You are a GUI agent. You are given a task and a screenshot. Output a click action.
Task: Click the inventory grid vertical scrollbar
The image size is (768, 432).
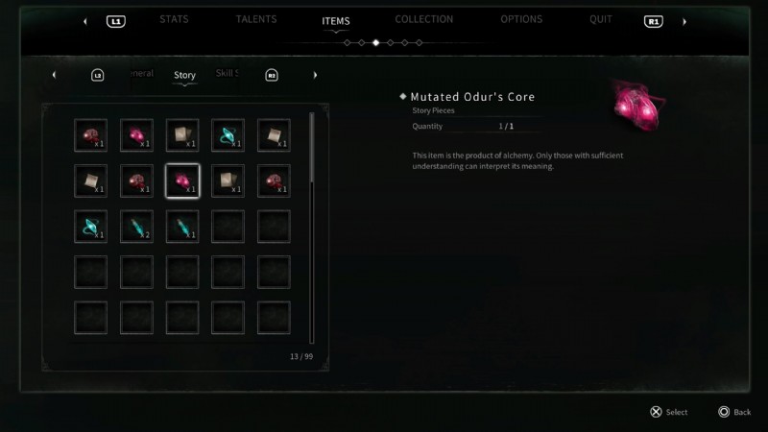pyautogui.click(x=311, y=228)
